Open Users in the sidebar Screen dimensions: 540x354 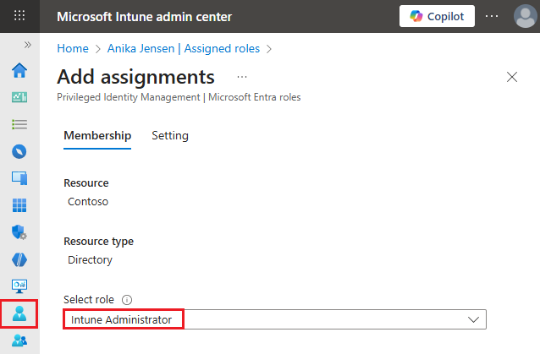(19, 313)
